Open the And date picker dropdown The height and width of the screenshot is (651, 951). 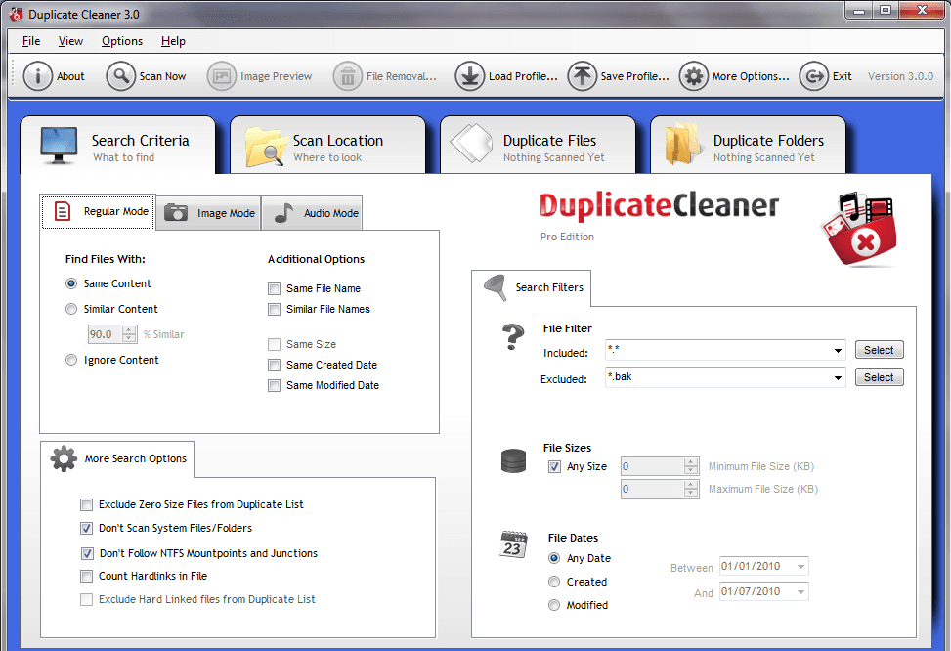801,591
